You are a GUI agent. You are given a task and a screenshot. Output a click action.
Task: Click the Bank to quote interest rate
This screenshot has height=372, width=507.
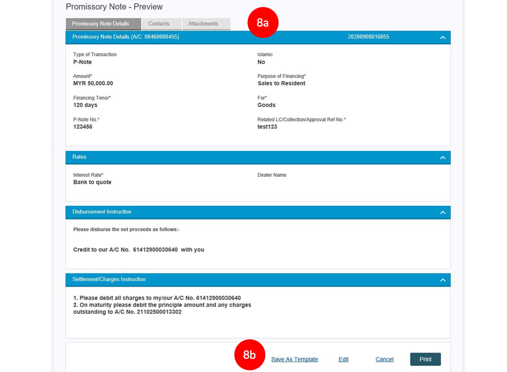[92, 182]
